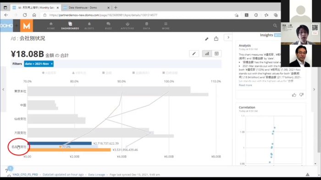The height and width of the screenshot is (180, 321).
Task: Switch to table view toggle
Action: click(x=216, y=53)
